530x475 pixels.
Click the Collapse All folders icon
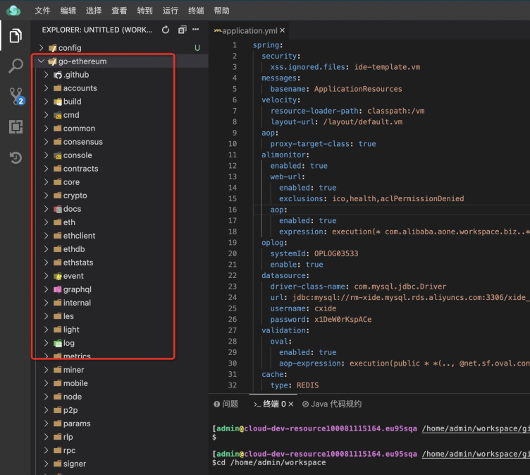[182, 30]
